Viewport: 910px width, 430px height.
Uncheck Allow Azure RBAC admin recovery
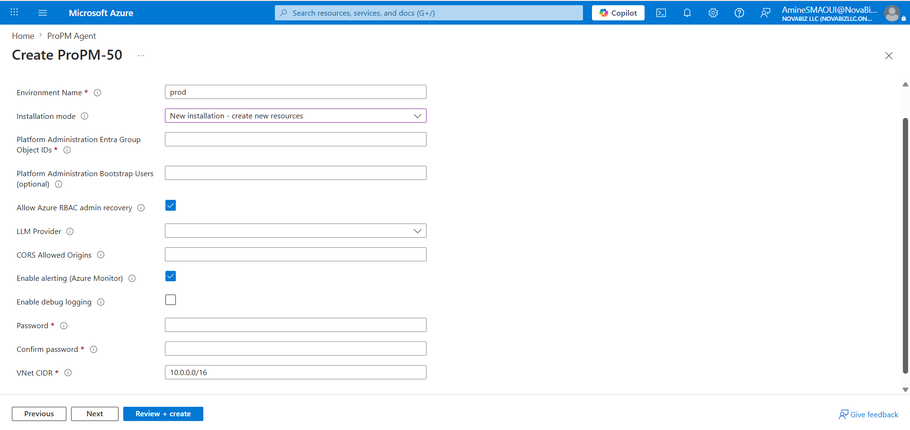(171, 205)
